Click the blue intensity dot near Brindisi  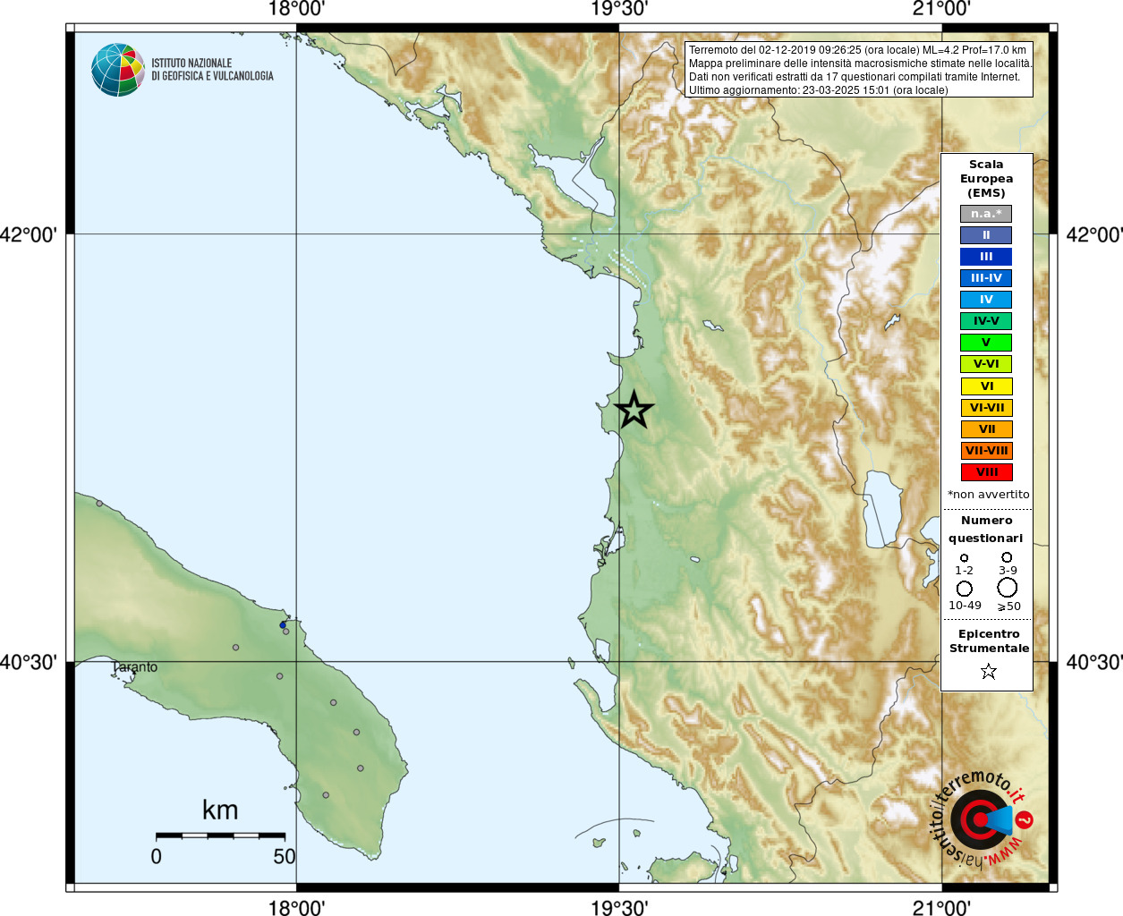tap(283, 624)
